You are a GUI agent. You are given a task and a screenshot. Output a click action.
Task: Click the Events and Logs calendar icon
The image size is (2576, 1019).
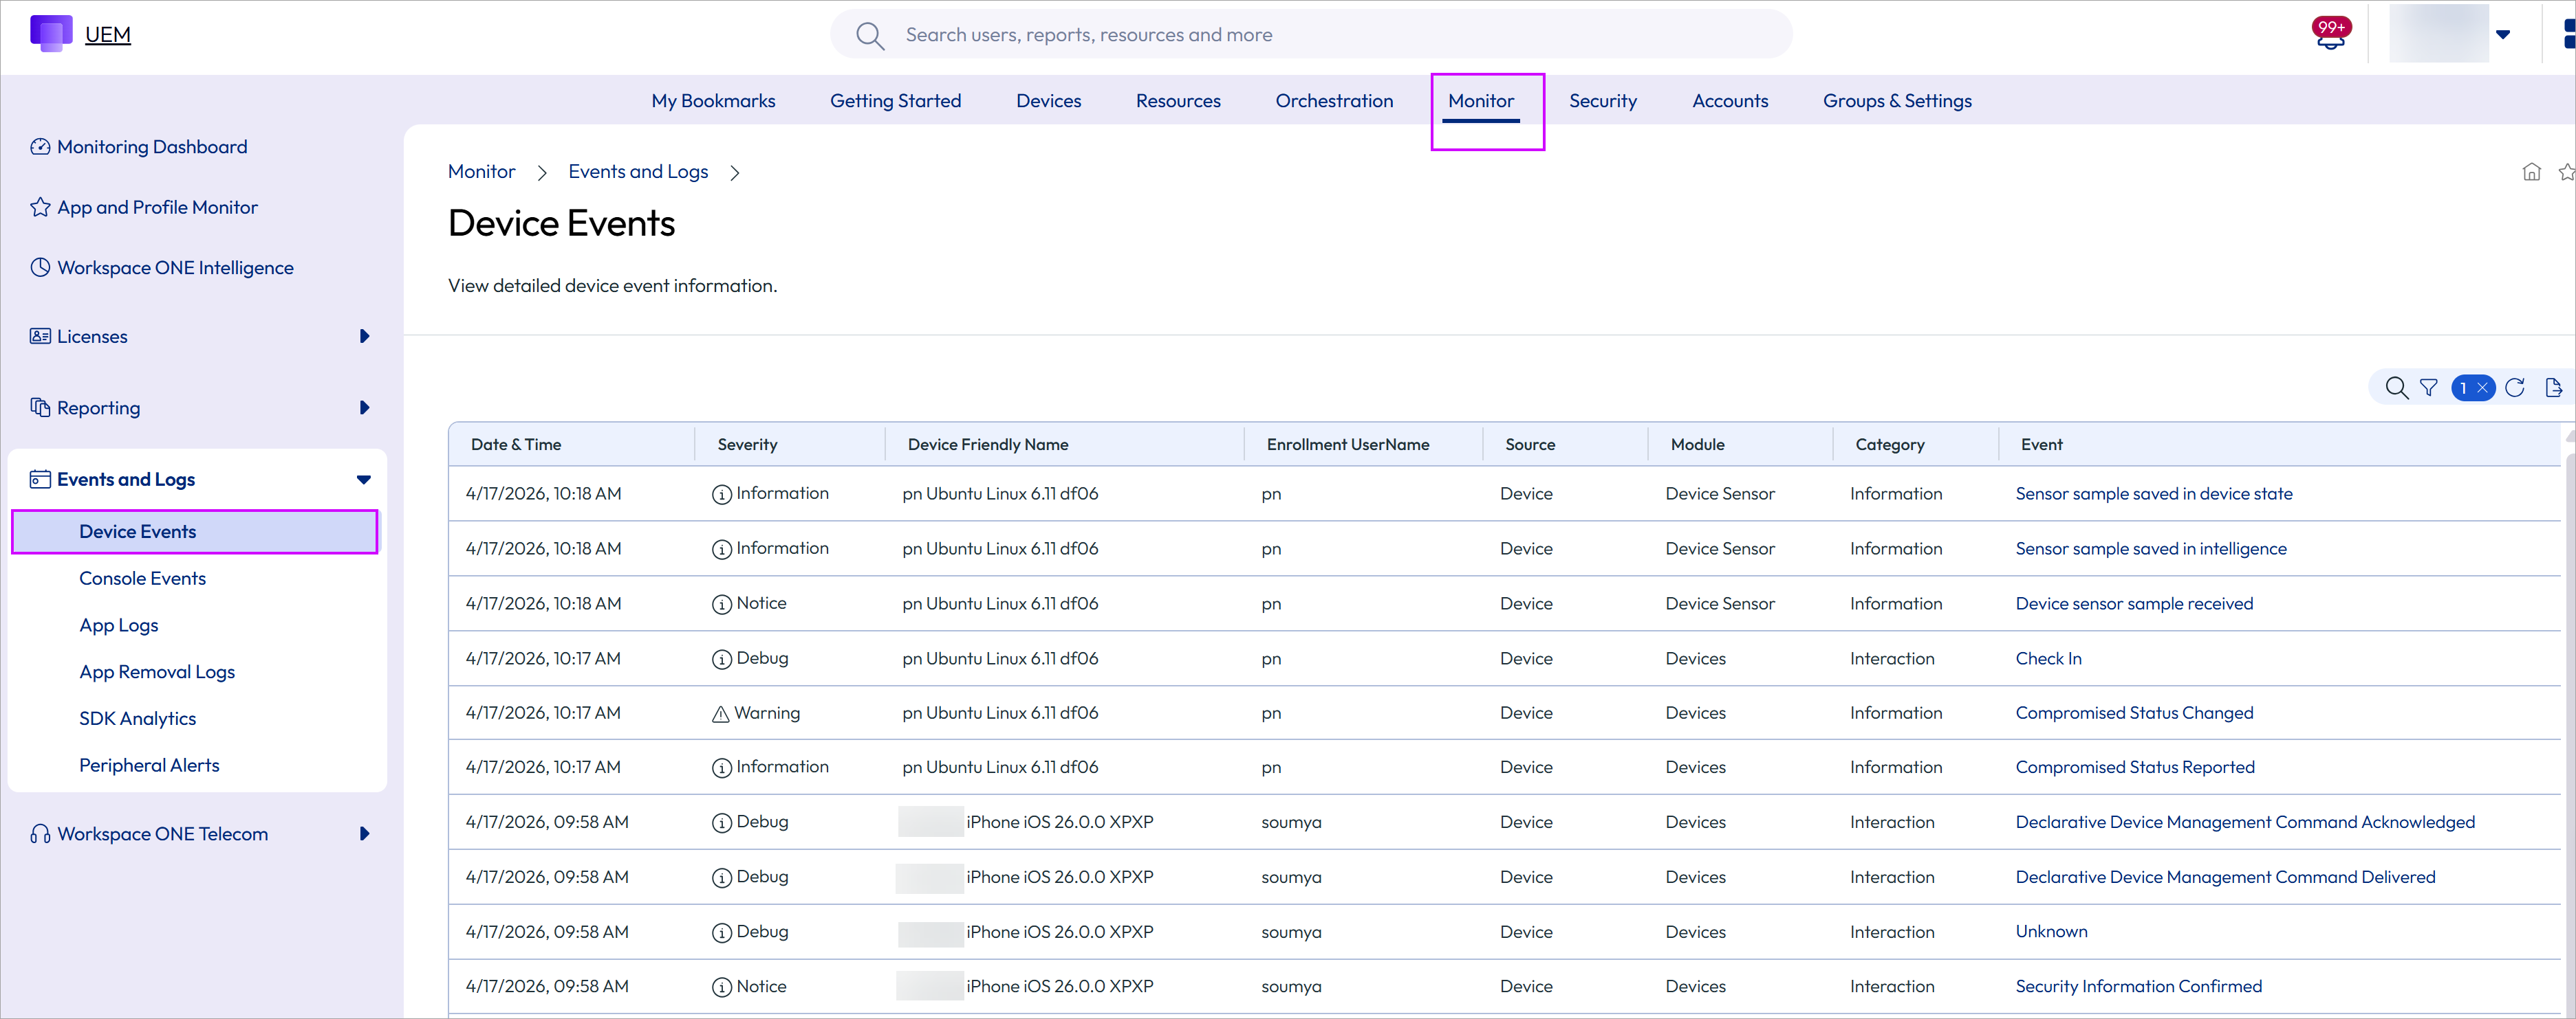point(40,480)
